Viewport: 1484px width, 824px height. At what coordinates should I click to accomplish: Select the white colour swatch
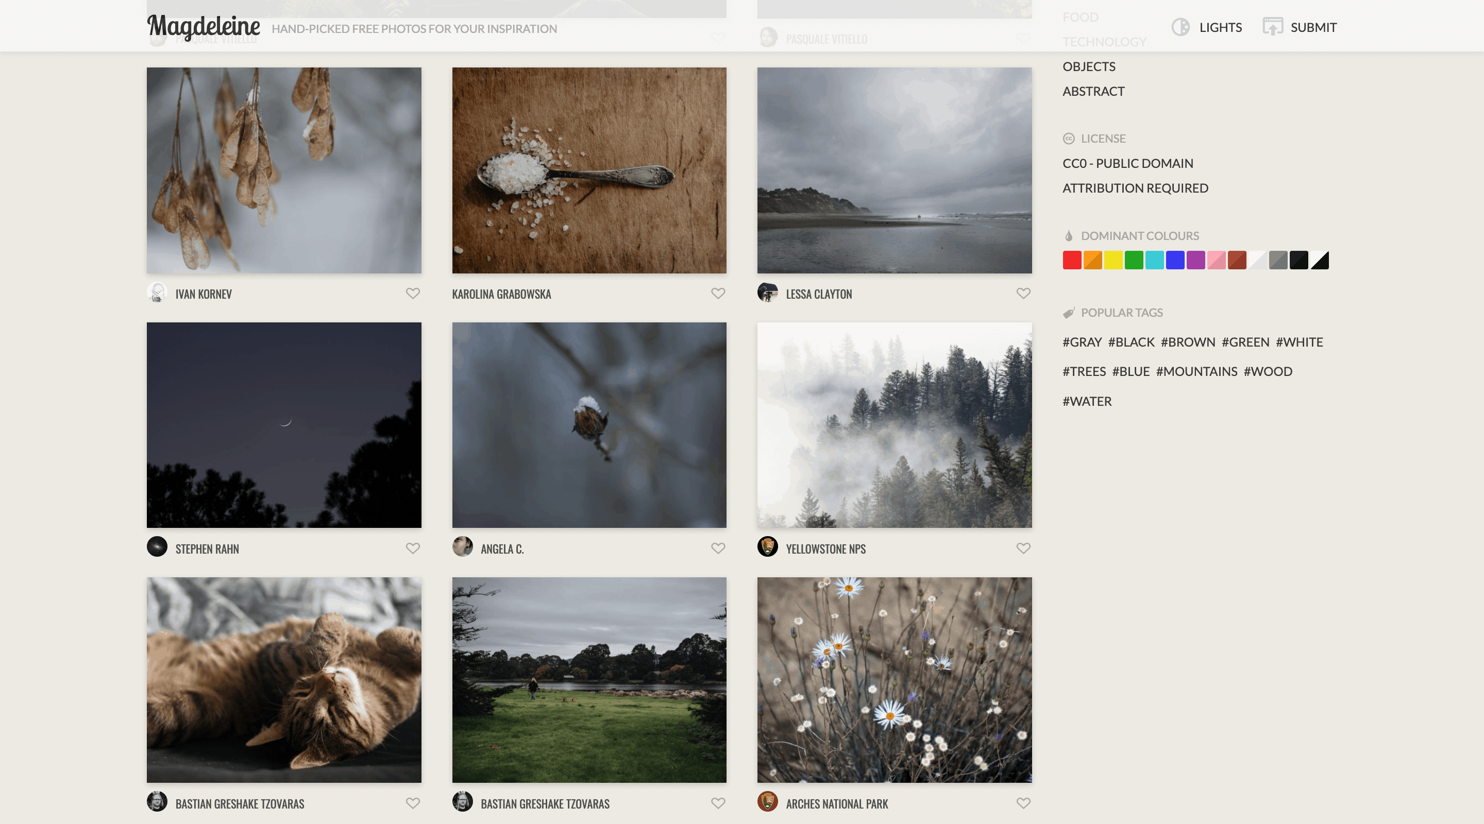coord(1258,260)
